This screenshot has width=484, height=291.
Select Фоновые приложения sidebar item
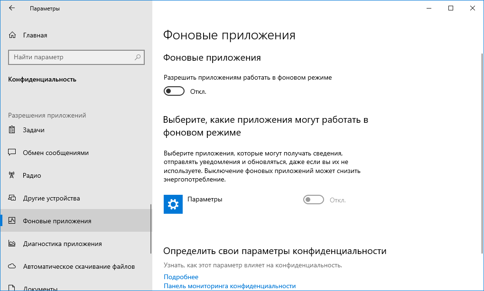[x=76, y=221]
